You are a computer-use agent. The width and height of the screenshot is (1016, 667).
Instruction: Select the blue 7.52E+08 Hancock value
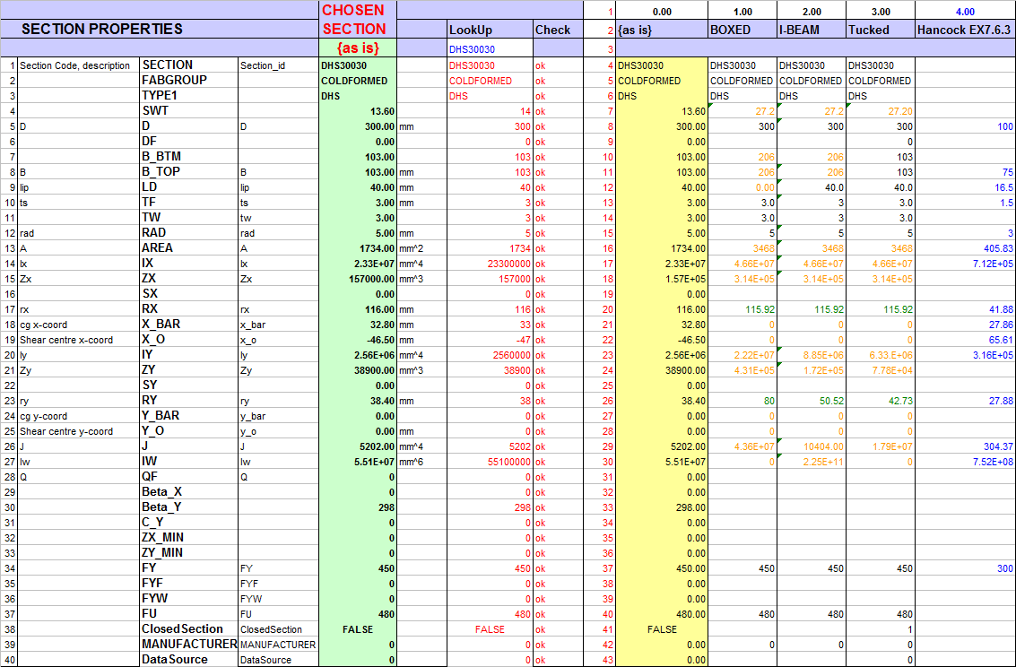pos(965,462)
